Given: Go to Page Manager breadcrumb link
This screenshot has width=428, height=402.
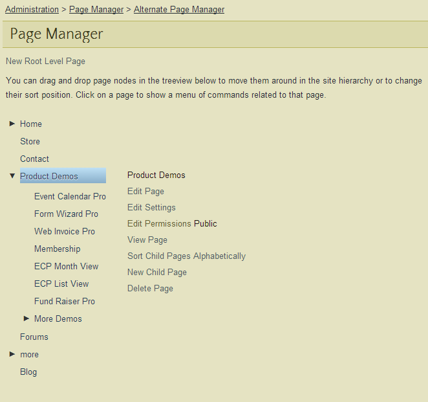Looking at the screenshot, I should [96, 10].
